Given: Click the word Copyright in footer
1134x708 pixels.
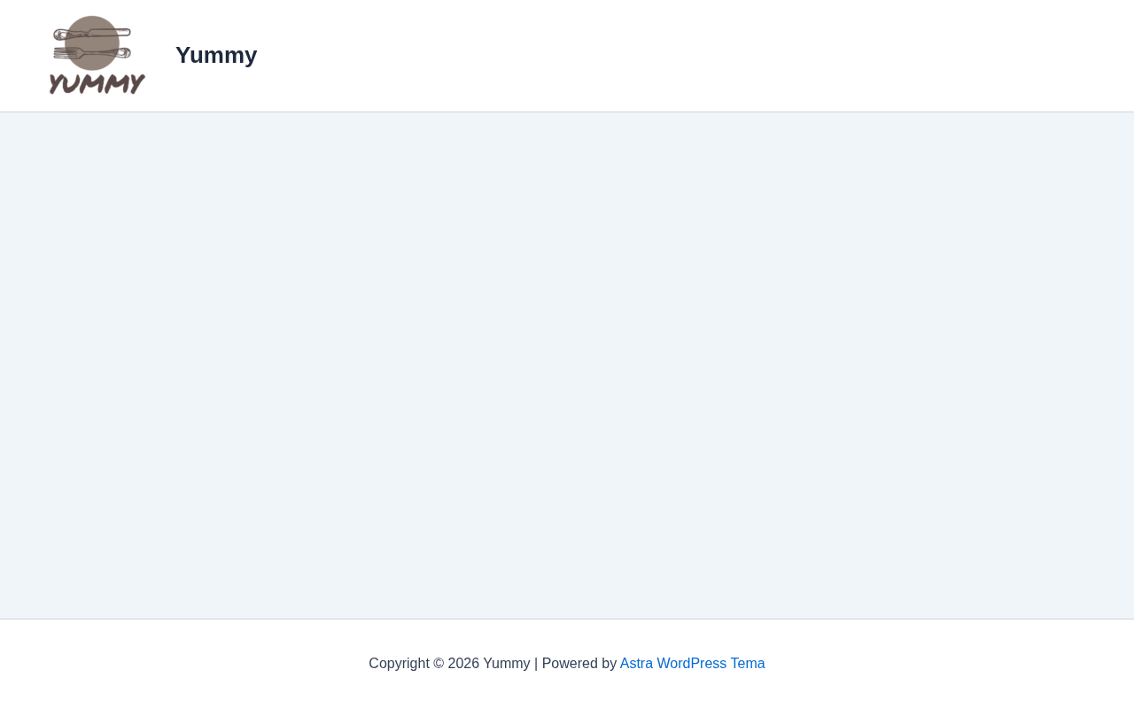Looking at the screenshot, I should point(399,664).
